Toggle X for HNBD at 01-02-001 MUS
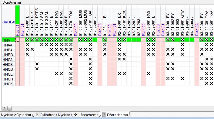The width and height of the screenshot is (214, 119). tap(81, 54)
